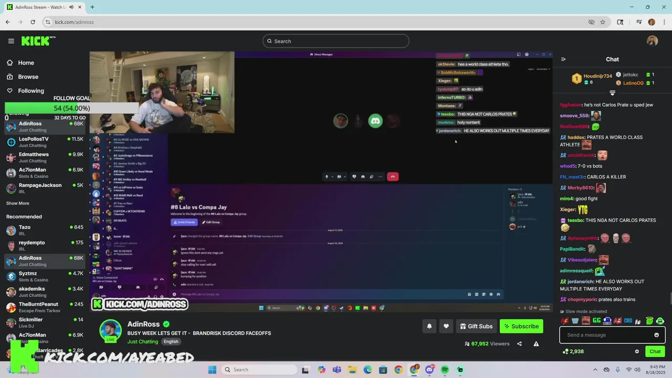
Task: Expand the gift leaderboard chevron
Action: (612, 93)
